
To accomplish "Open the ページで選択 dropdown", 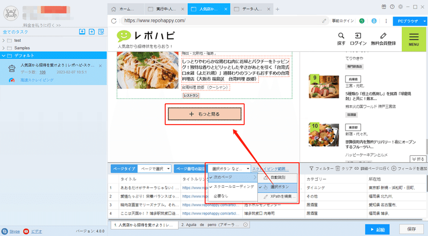I will click(155, 169).
